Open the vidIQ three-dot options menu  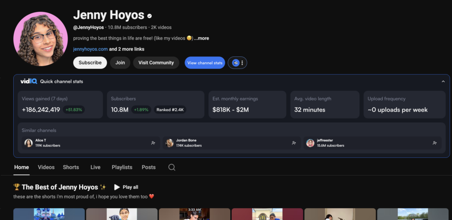tap(242, 63)
